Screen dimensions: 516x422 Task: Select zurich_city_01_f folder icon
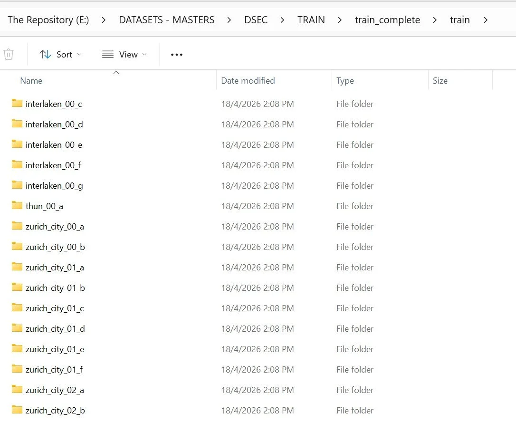pyautogui.click(x=17, y=369)
